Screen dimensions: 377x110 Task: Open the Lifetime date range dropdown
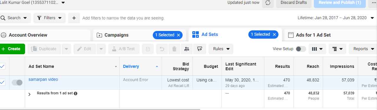(336, 18)
